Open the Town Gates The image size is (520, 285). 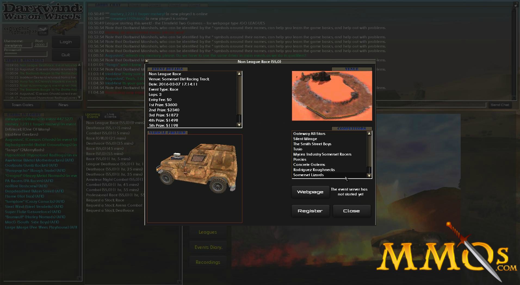point(22,105)
